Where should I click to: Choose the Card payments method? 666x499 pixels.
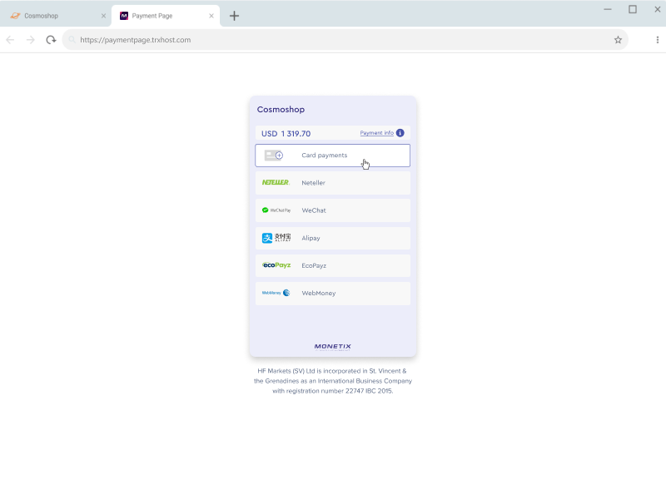coord(332,156)
